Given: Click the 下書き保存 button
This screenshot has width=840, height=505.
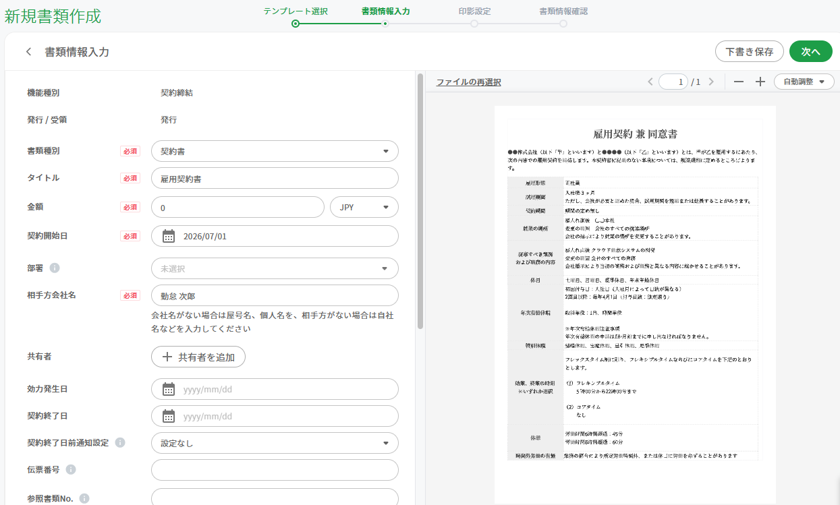Looking at the screenshot, I should pos(750,51).
